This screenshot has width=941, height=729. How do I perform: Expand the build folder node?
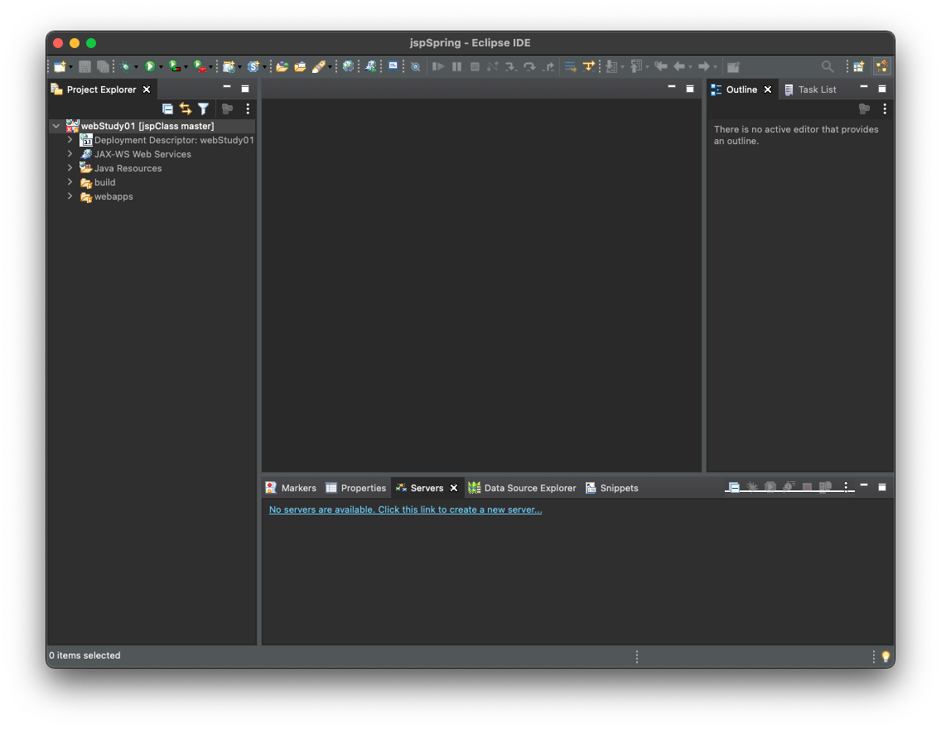pos(70,182)
